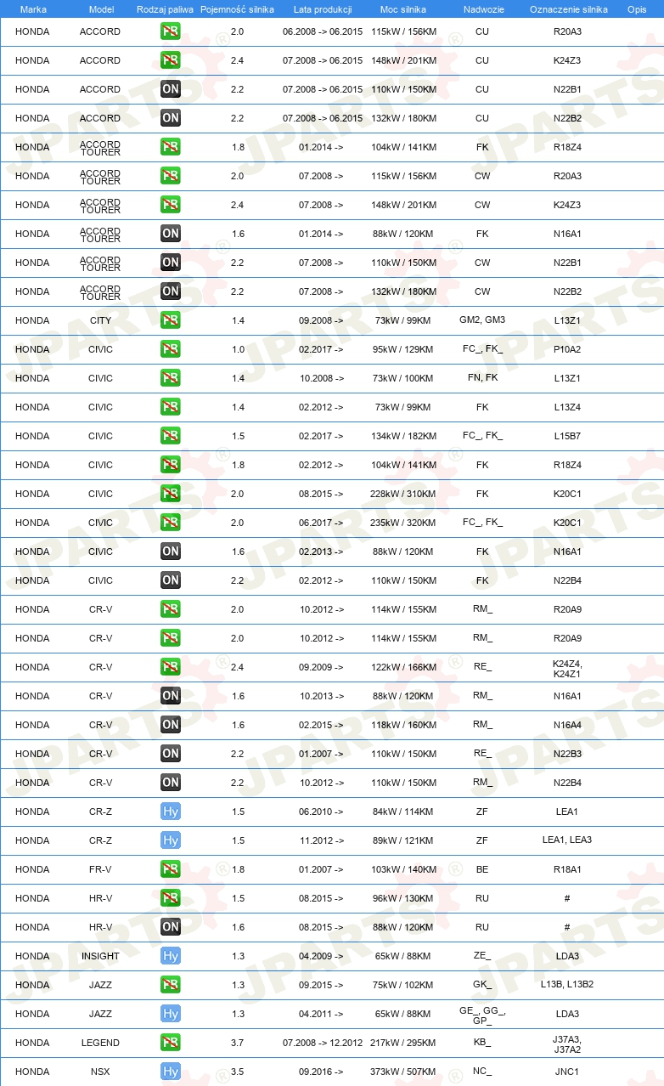
Task: Click the NSX model cell
Action: [100, 1072]
